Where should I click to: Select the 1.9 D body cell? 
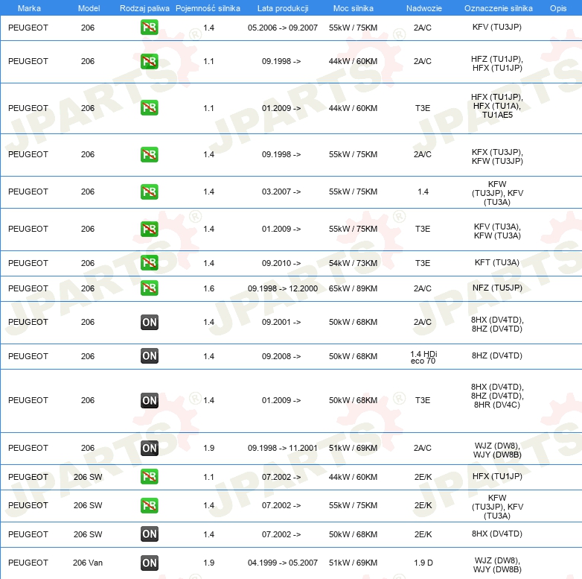423,563
